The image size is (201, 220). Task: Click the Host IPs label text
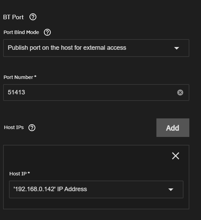click(14, 127)
